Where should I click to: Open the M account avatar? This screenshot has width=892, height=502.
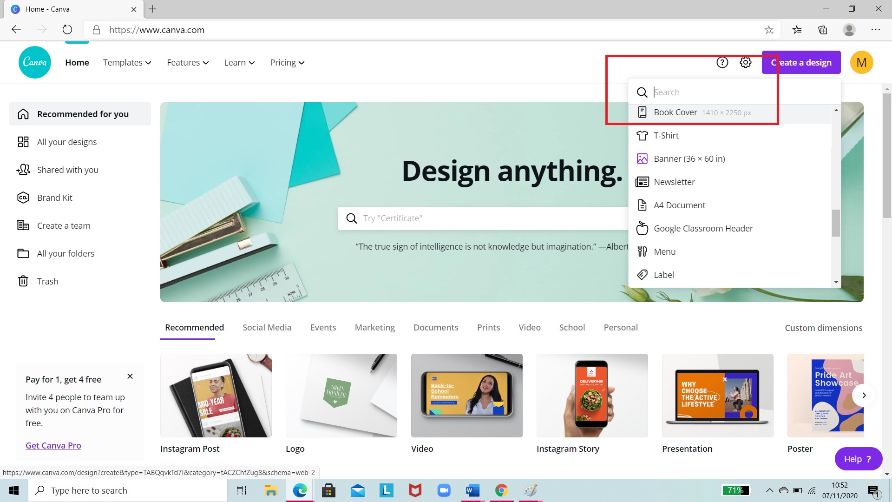[x=862, y=62]
